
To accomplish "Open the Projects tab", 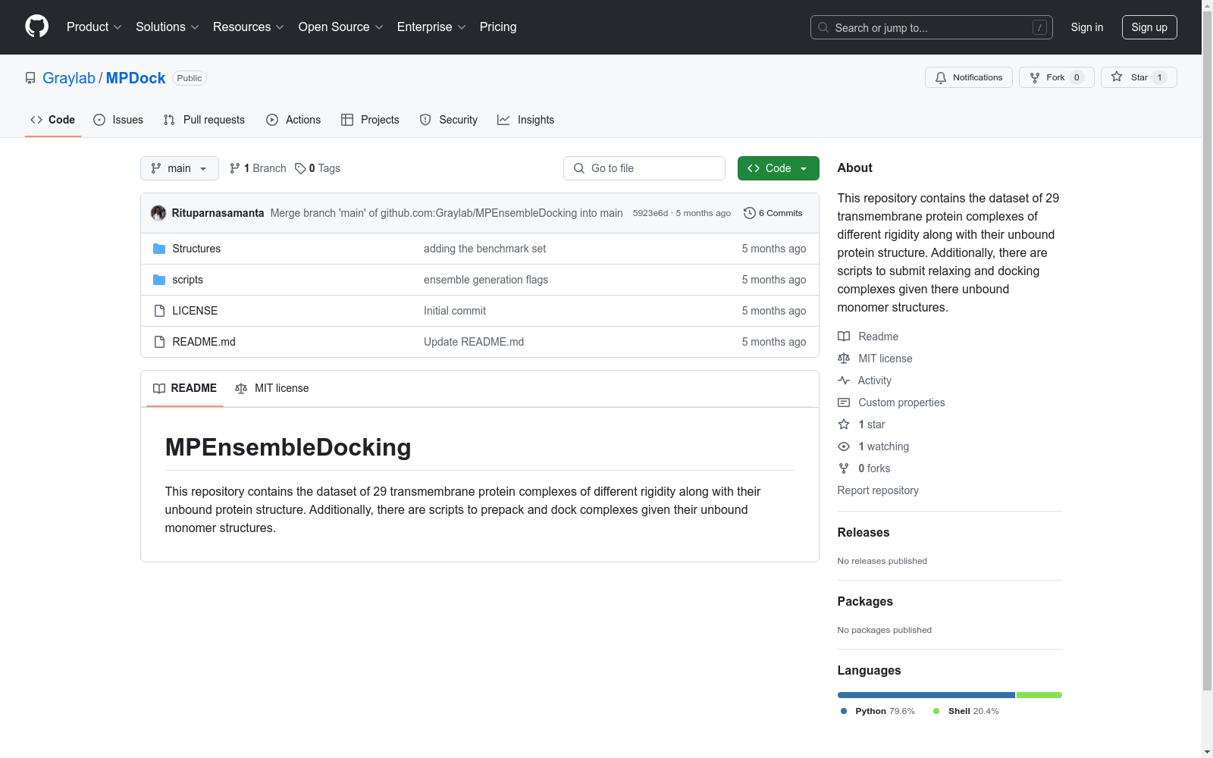I will tap(370, 120).
